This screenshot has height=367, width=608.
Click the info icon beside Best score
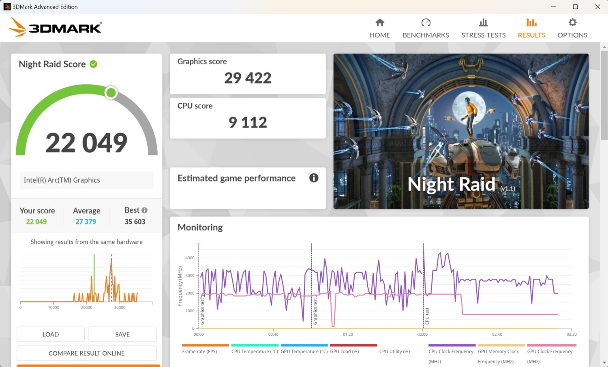point(145,210)
